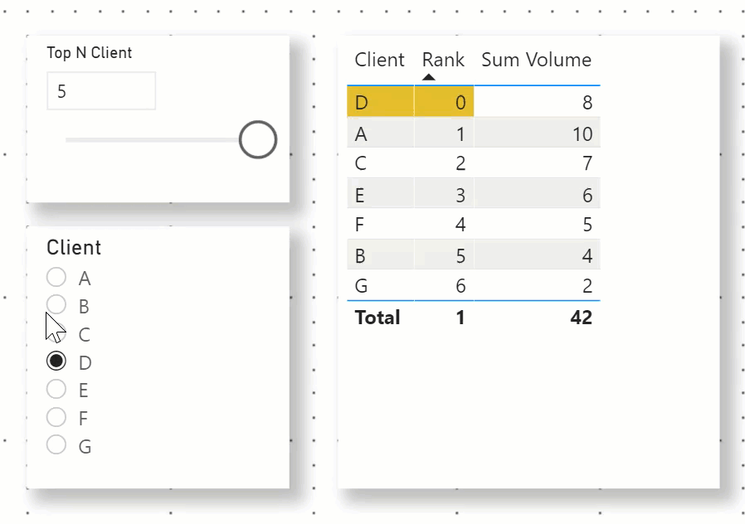Image resolution: width=745 pixels, height=524 pixels.
Task: Sort table by Sum Volume column header
Action: pos(536,60)
